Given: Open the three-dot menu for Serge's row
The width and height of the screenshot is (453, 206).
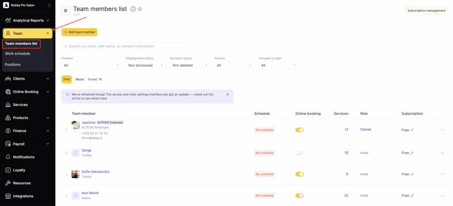Looking at the screenshot, I should (442, 153).
